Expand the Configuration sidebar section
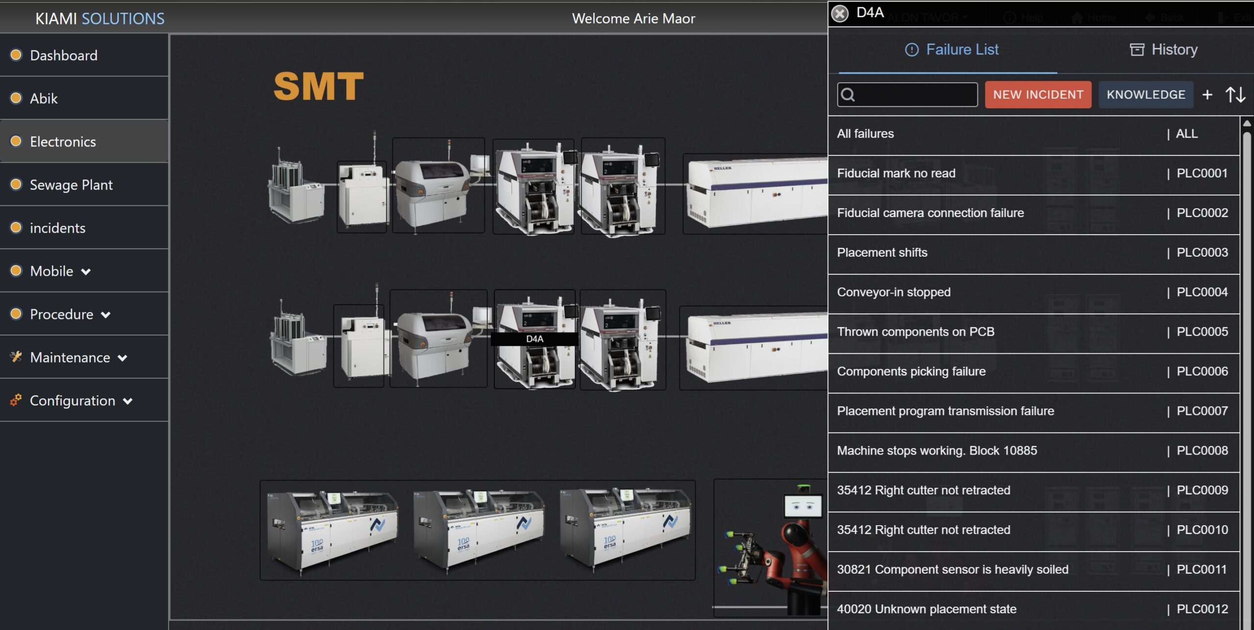This screenshot has width=1254, height=630. pos(128,401)
